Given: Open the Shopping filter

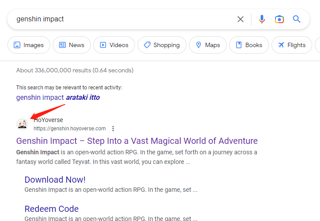Looking at the screenshot, I should [162, 45].
